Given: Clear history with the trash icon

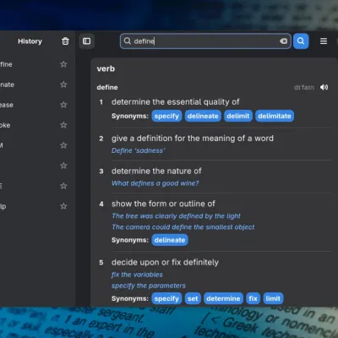Looking at the screenshot, I should 65,41.
